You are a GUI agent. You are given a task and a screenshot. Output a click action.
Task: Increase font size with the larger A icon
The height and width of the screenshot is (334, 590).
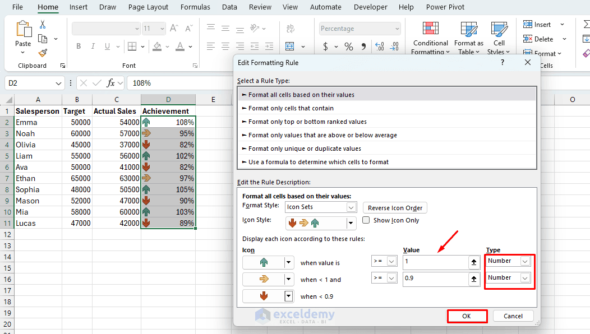[x=174, y=28]
